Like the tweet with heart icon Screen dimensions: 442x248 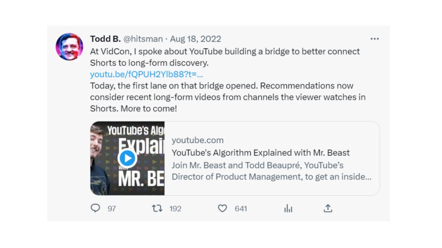pos(222,208)
